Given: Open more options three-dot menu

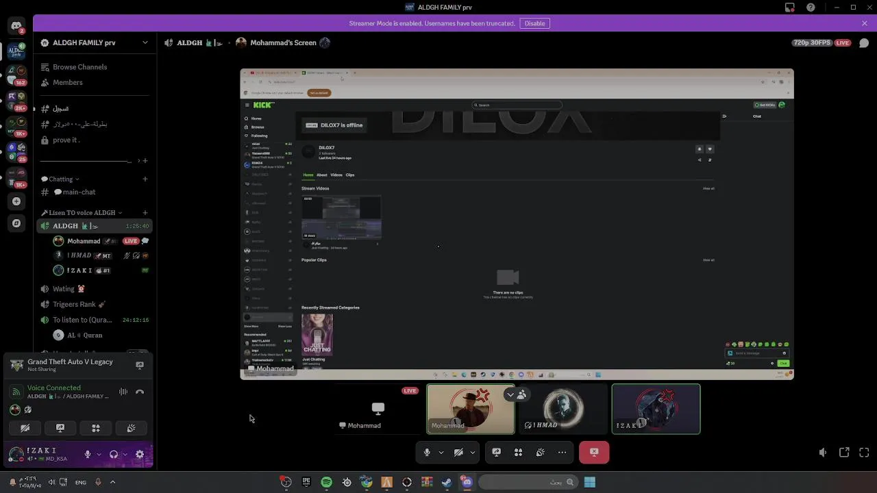Looking at the screenshot, I should (x=562, y=452).
